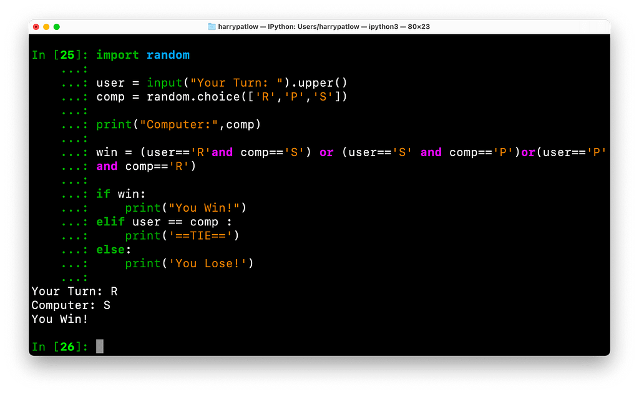Minimize the terminal with the yellow button
The image size is (639, 394).
point(46,27)
